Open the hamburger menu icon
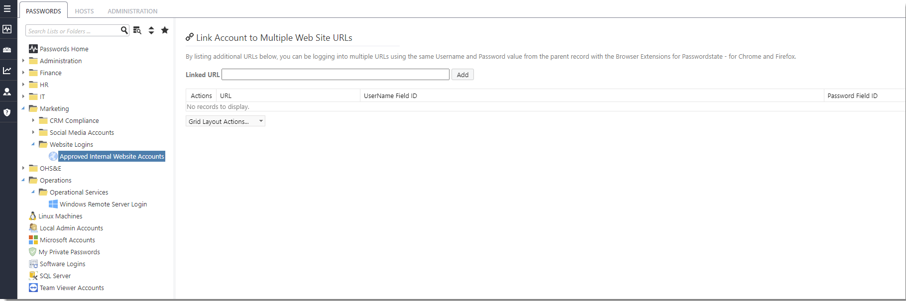906x301 pixels. (x=7, y=9)
